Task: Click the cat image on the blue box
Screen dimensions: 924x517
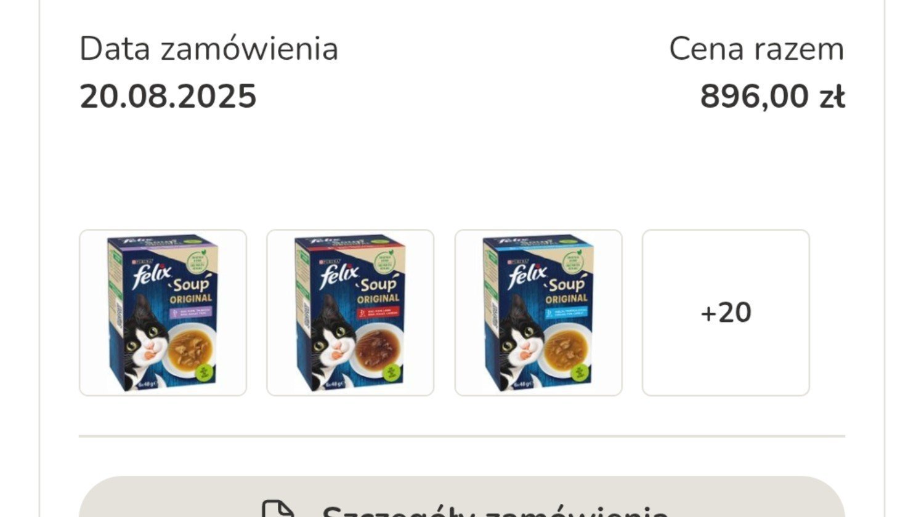Action: (521, 343)
